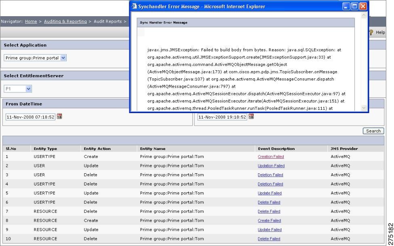394x246 pixels.
Task: Click USER entity type in row 2
Action: pos(39,166)
